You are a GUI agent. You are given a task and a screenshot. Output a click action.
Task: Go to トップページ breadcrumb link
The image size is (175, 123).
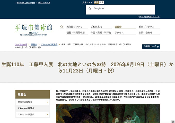(21, 44)
